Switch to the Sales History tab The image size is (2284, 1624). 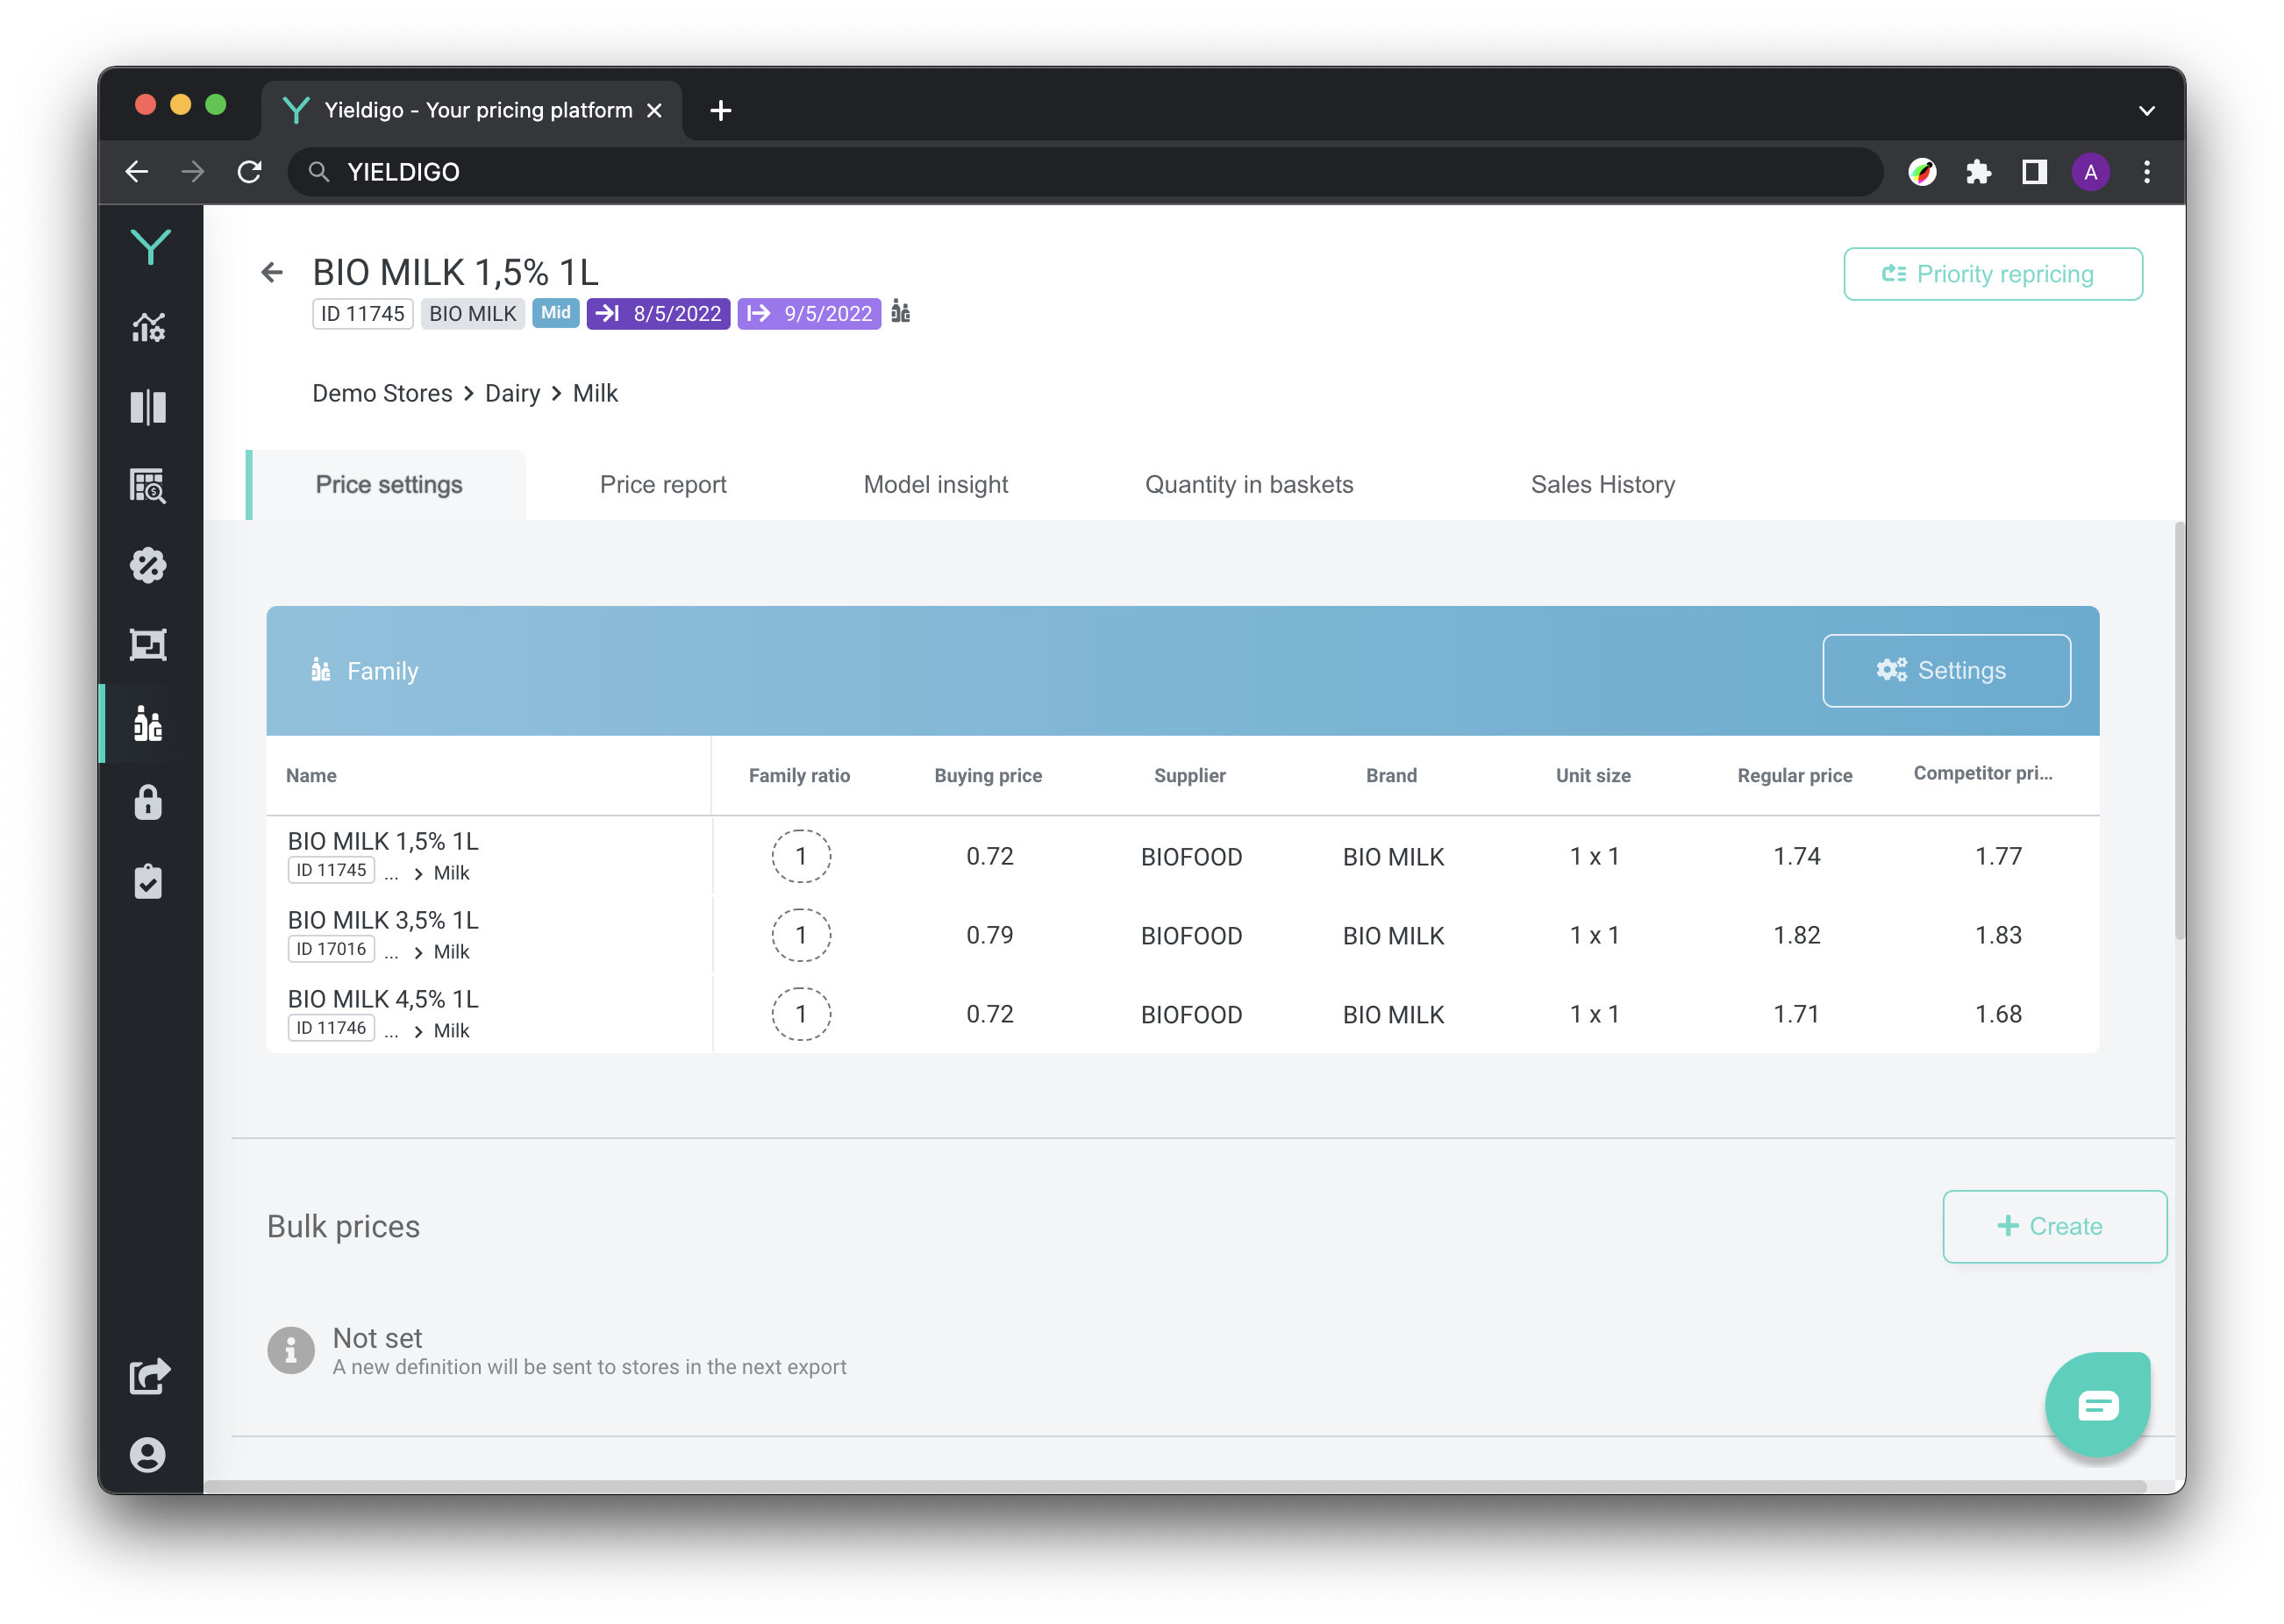1603,485
